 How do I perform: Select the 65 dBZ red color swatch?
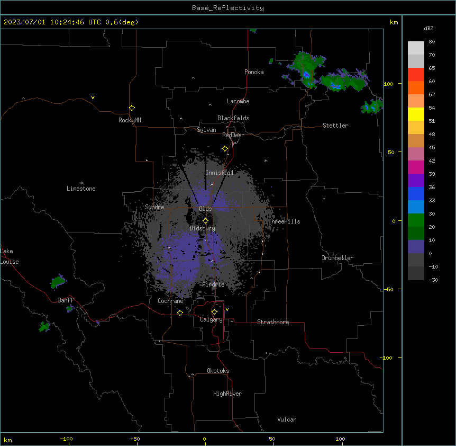pyautogui.click(x=416, y=74)
